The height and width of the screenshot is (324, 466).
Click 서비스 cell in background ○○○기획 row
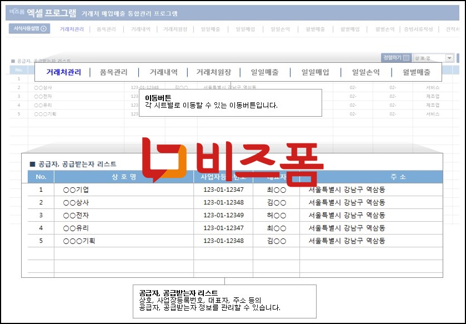(x=433, y=114)
